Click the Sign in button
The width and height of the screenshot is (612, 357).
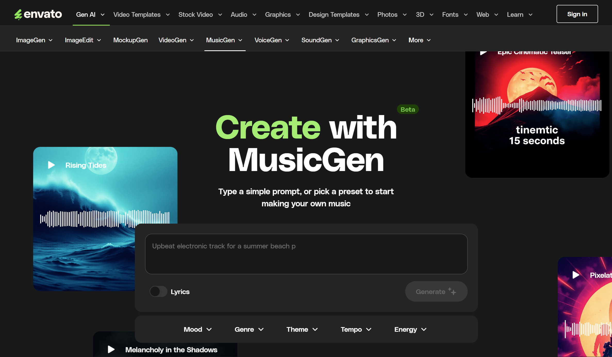click(577, 14)
